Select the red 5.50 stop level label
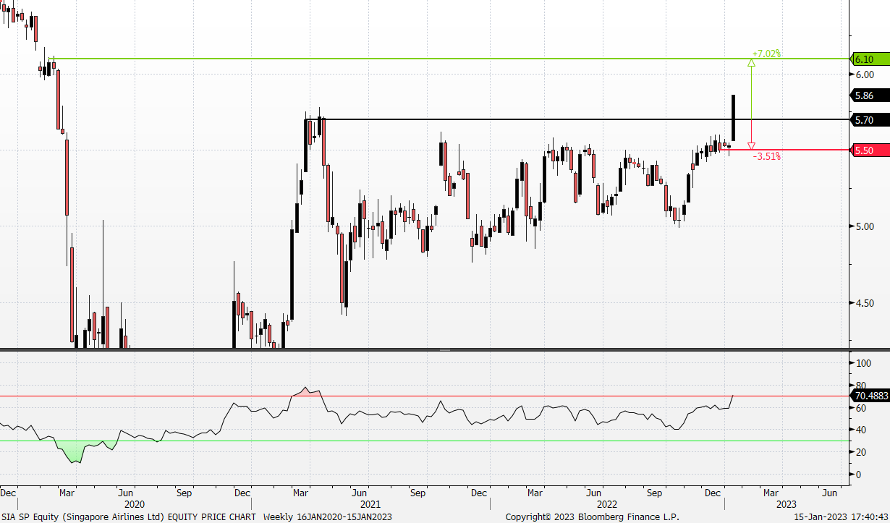 tap(869, 150)
